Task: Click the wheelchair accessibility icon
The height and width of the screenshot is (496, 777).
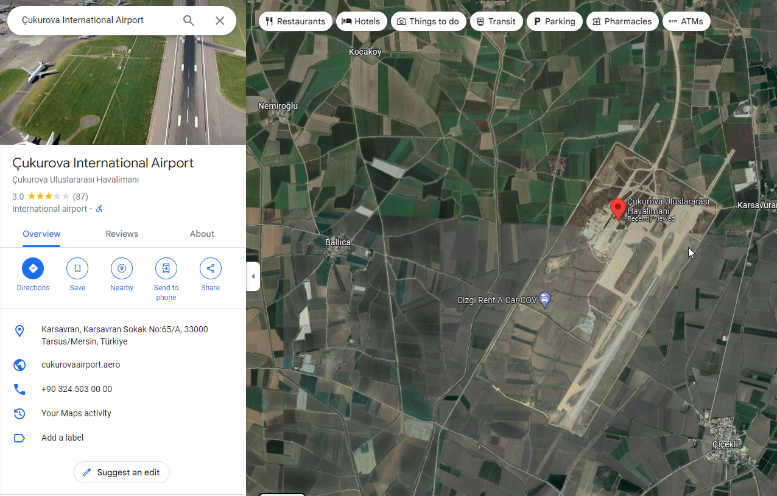Action: click(x=99, y=209)
